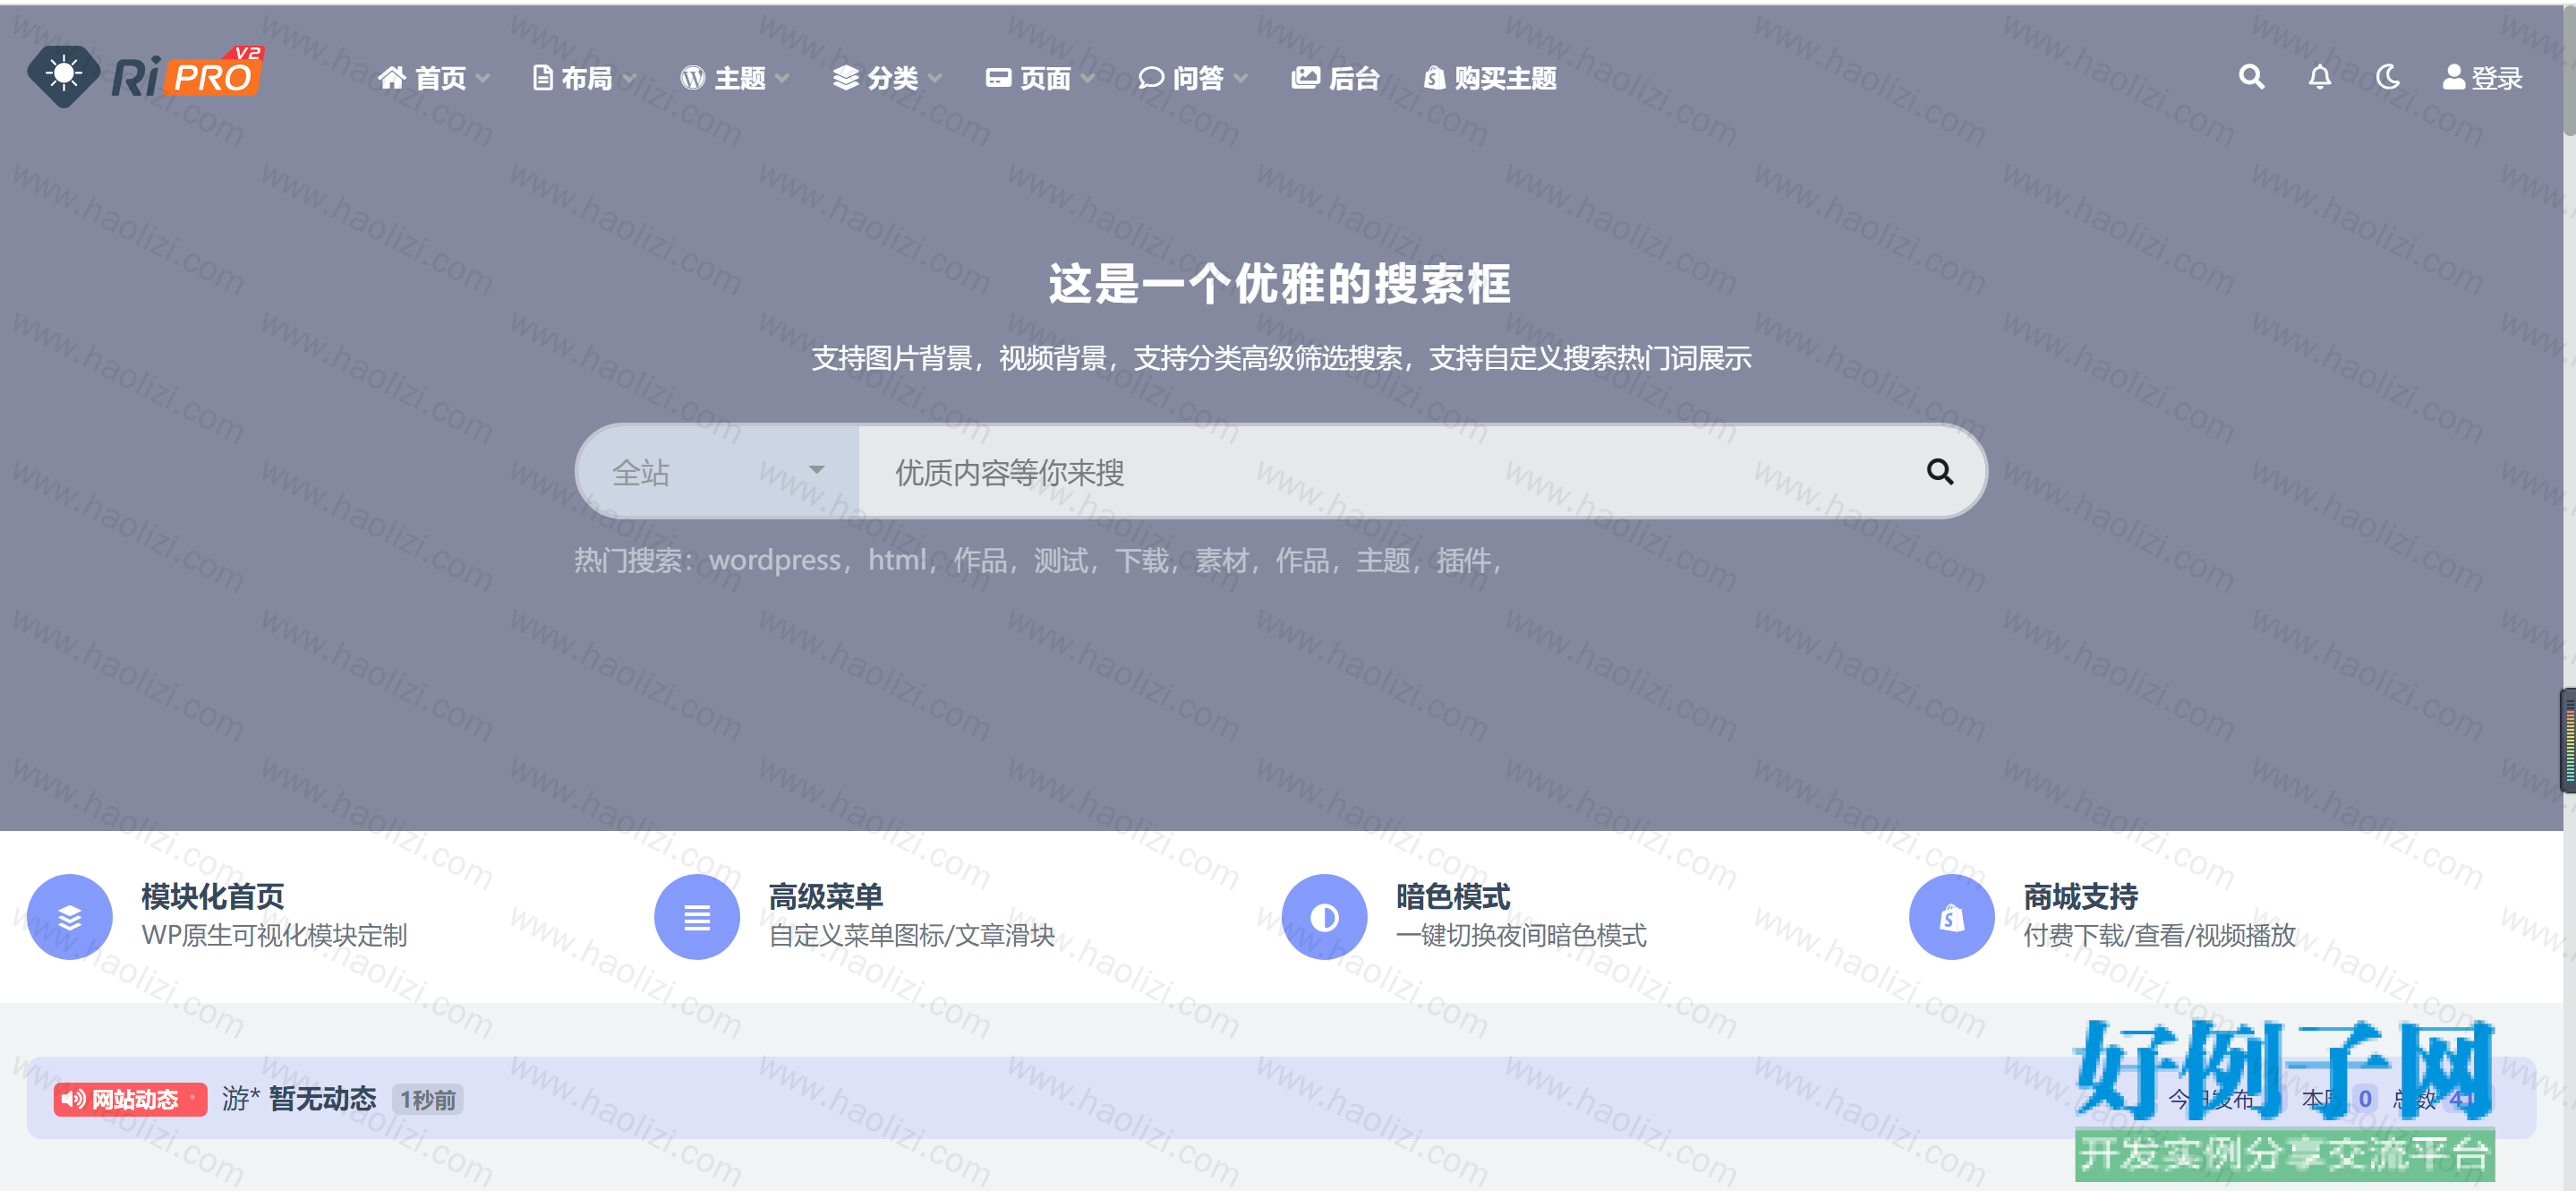Select hot search term 下载
2576x1191 pixels.
(x=1141, y=560)
